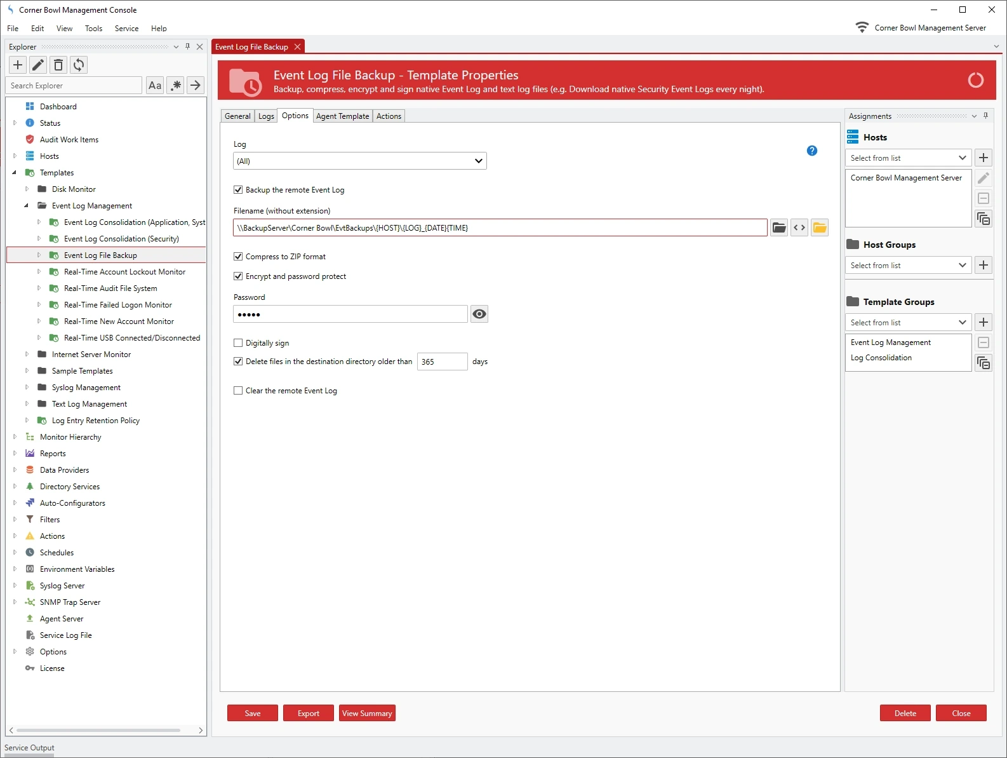Click the delete trash icon in Explorer toolbar
Screen dimensions: 1007x758
pyautogui.click(x=58, y=65)
